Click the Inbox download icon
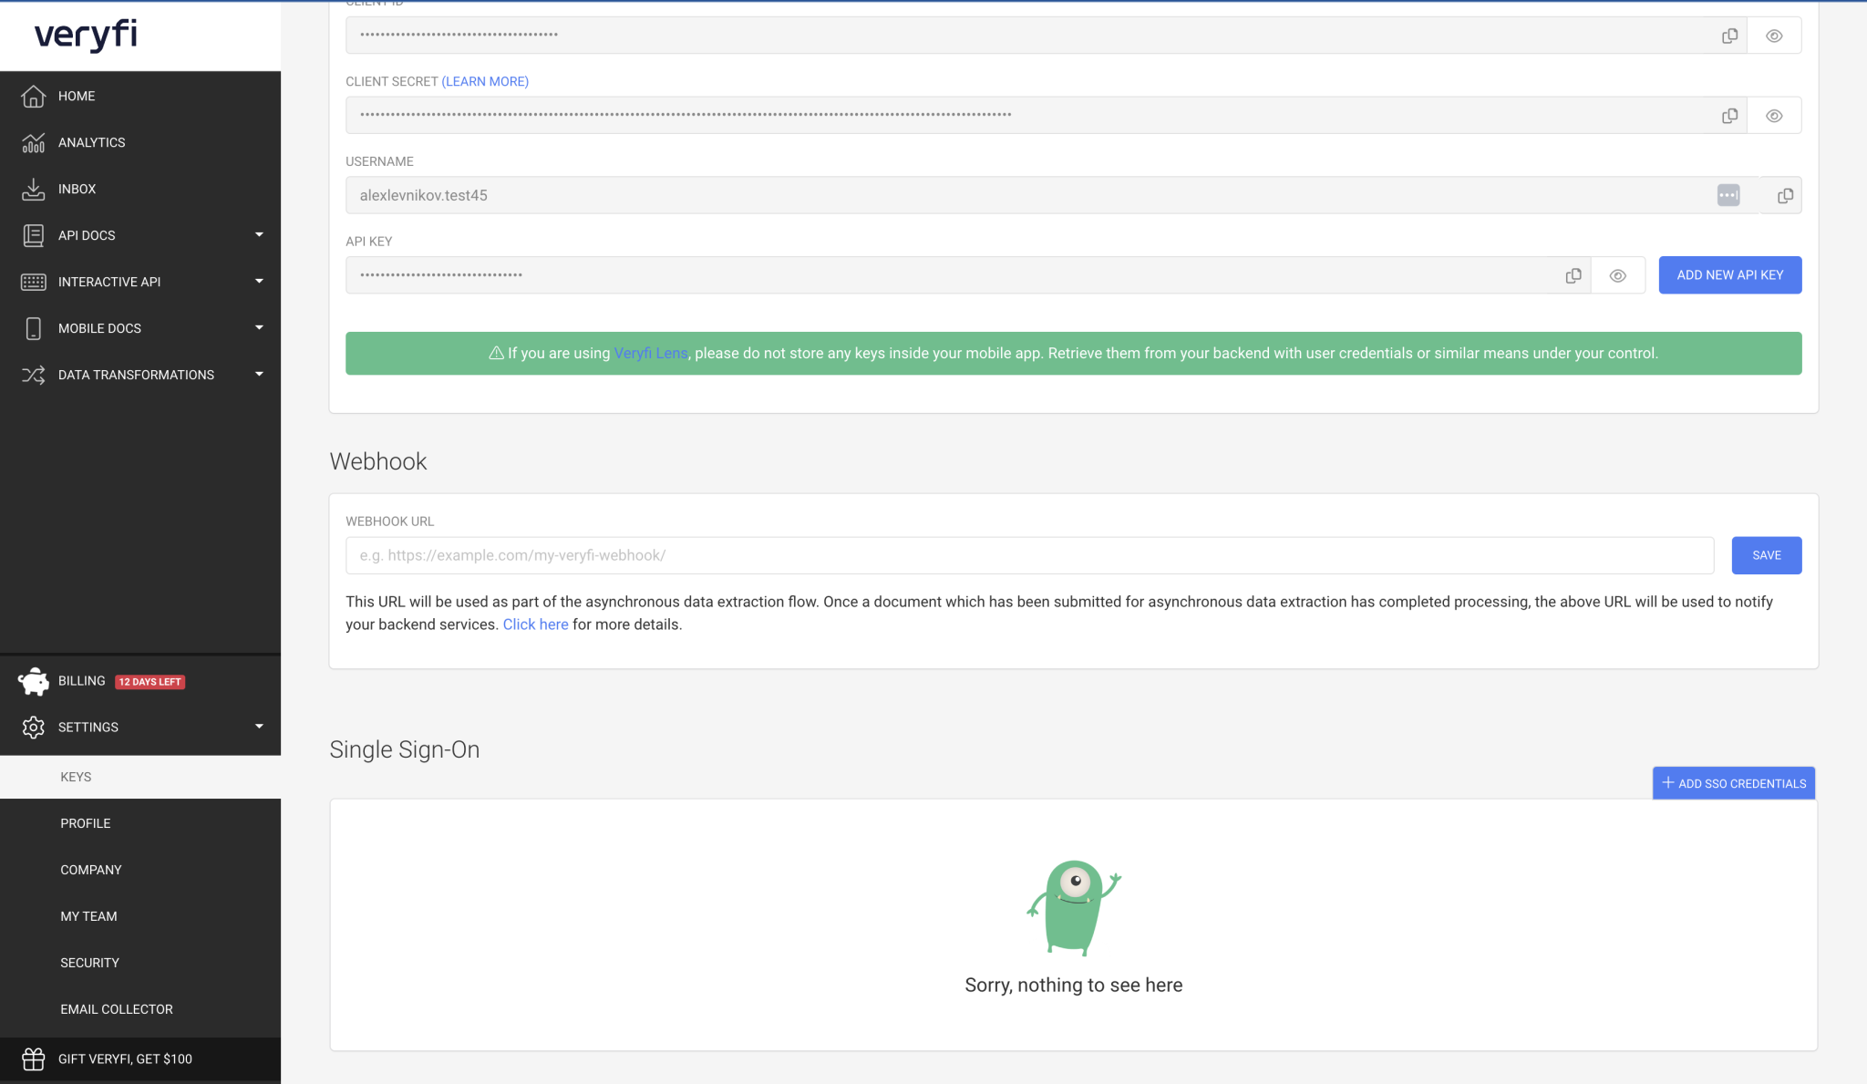 click(34, 189)
